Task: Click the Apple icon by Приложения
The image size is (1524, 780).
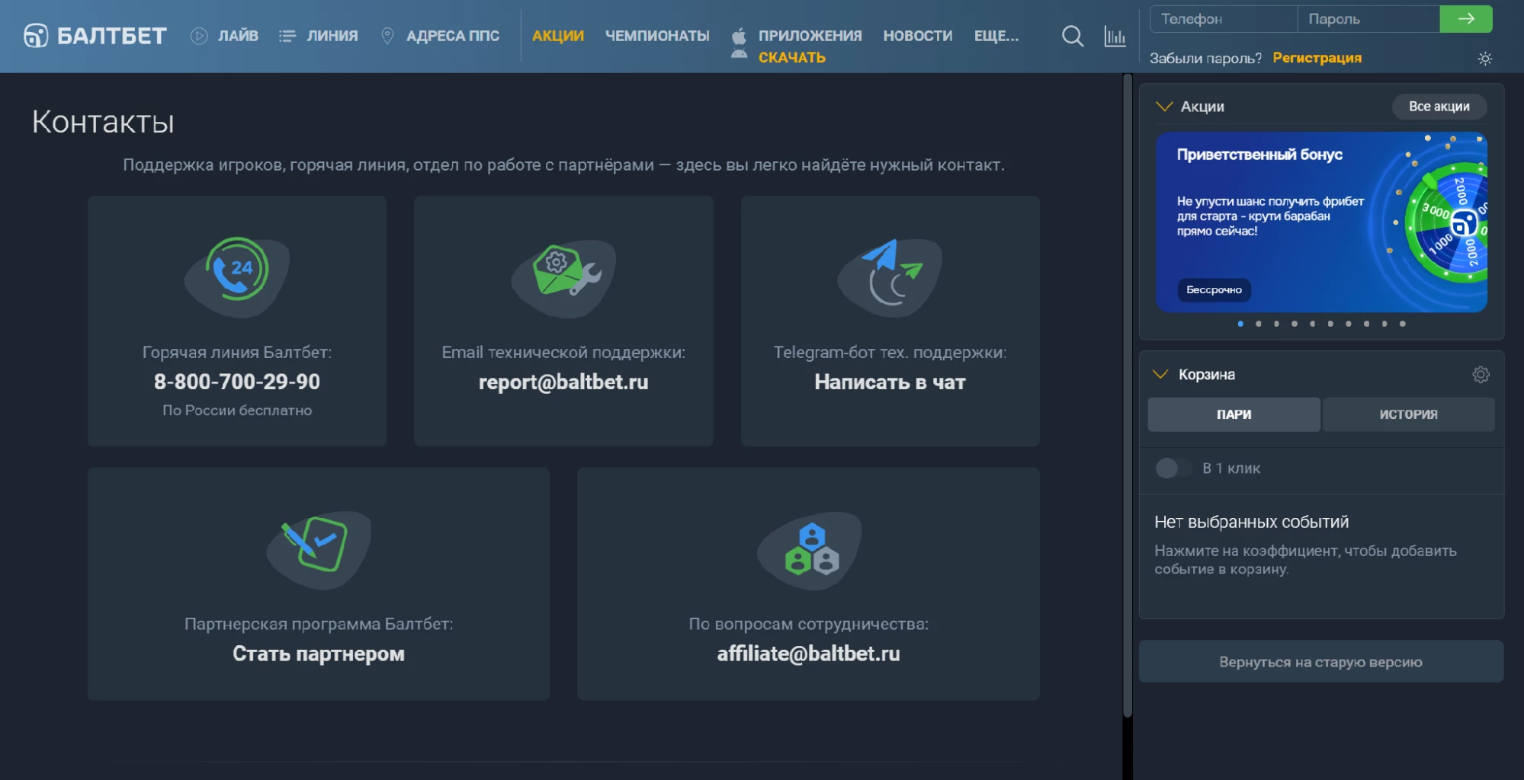Action: pos(739,35)
